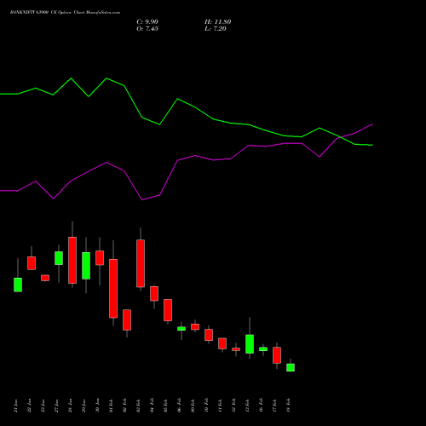Click the 10 Feb date label

(207, 406)
